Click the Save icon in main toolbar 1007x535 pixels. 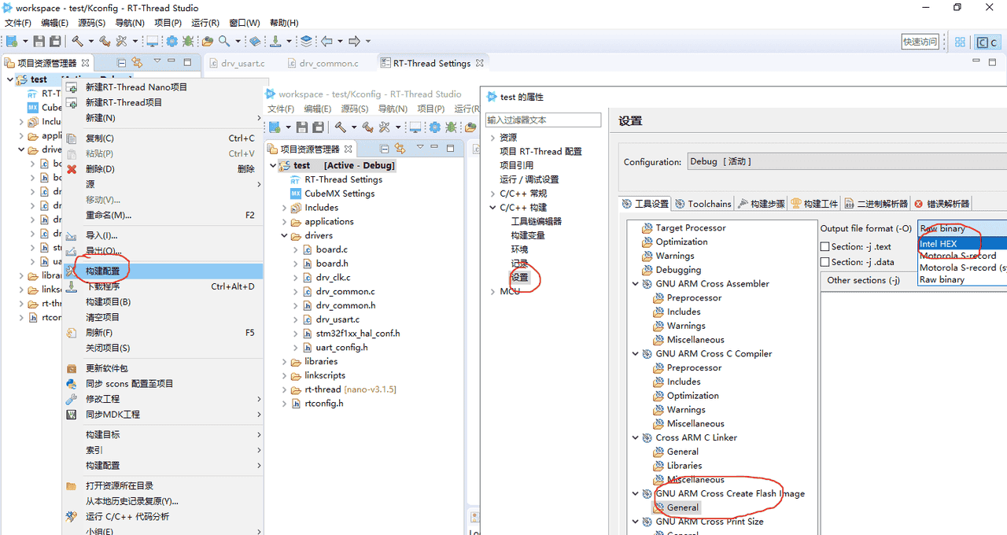(x=39, y=41)
